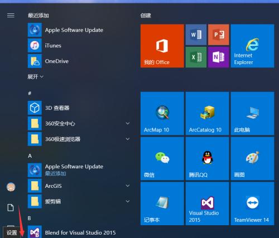Open the ArcMap 10 tile

[162, 114]
